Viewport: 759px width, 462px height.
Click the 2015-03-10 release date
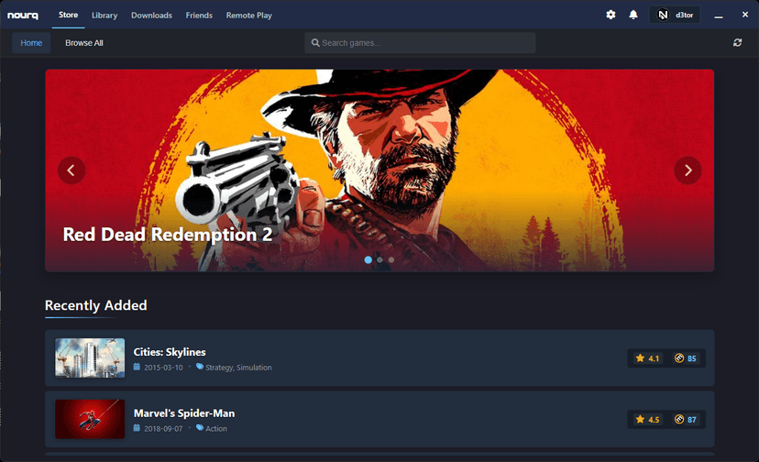[163, 368]
